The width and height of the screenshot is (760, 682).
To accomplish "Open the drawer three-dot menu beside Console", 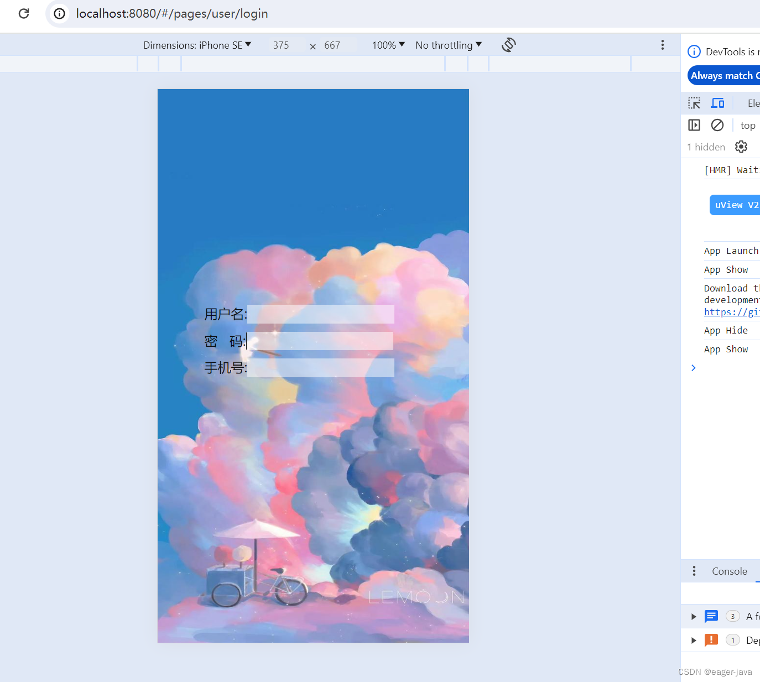I will point(694,571).
